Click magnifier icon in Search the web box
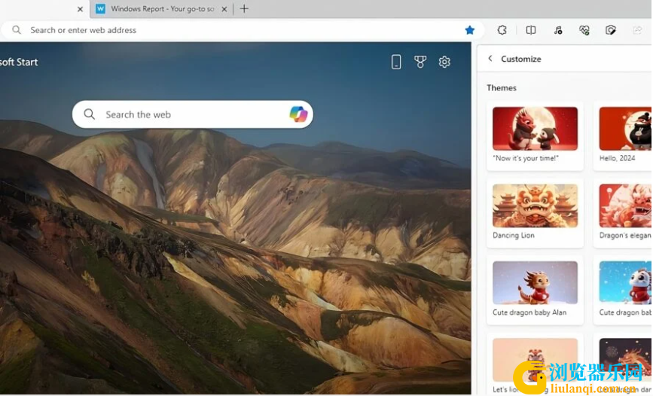 pyautogui.click(x=89, y=114)
